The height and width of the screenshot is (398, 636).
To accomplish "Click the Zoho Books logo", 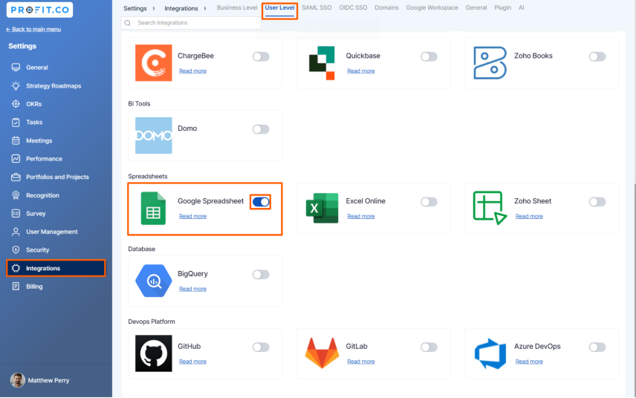I will click(490, 63).
